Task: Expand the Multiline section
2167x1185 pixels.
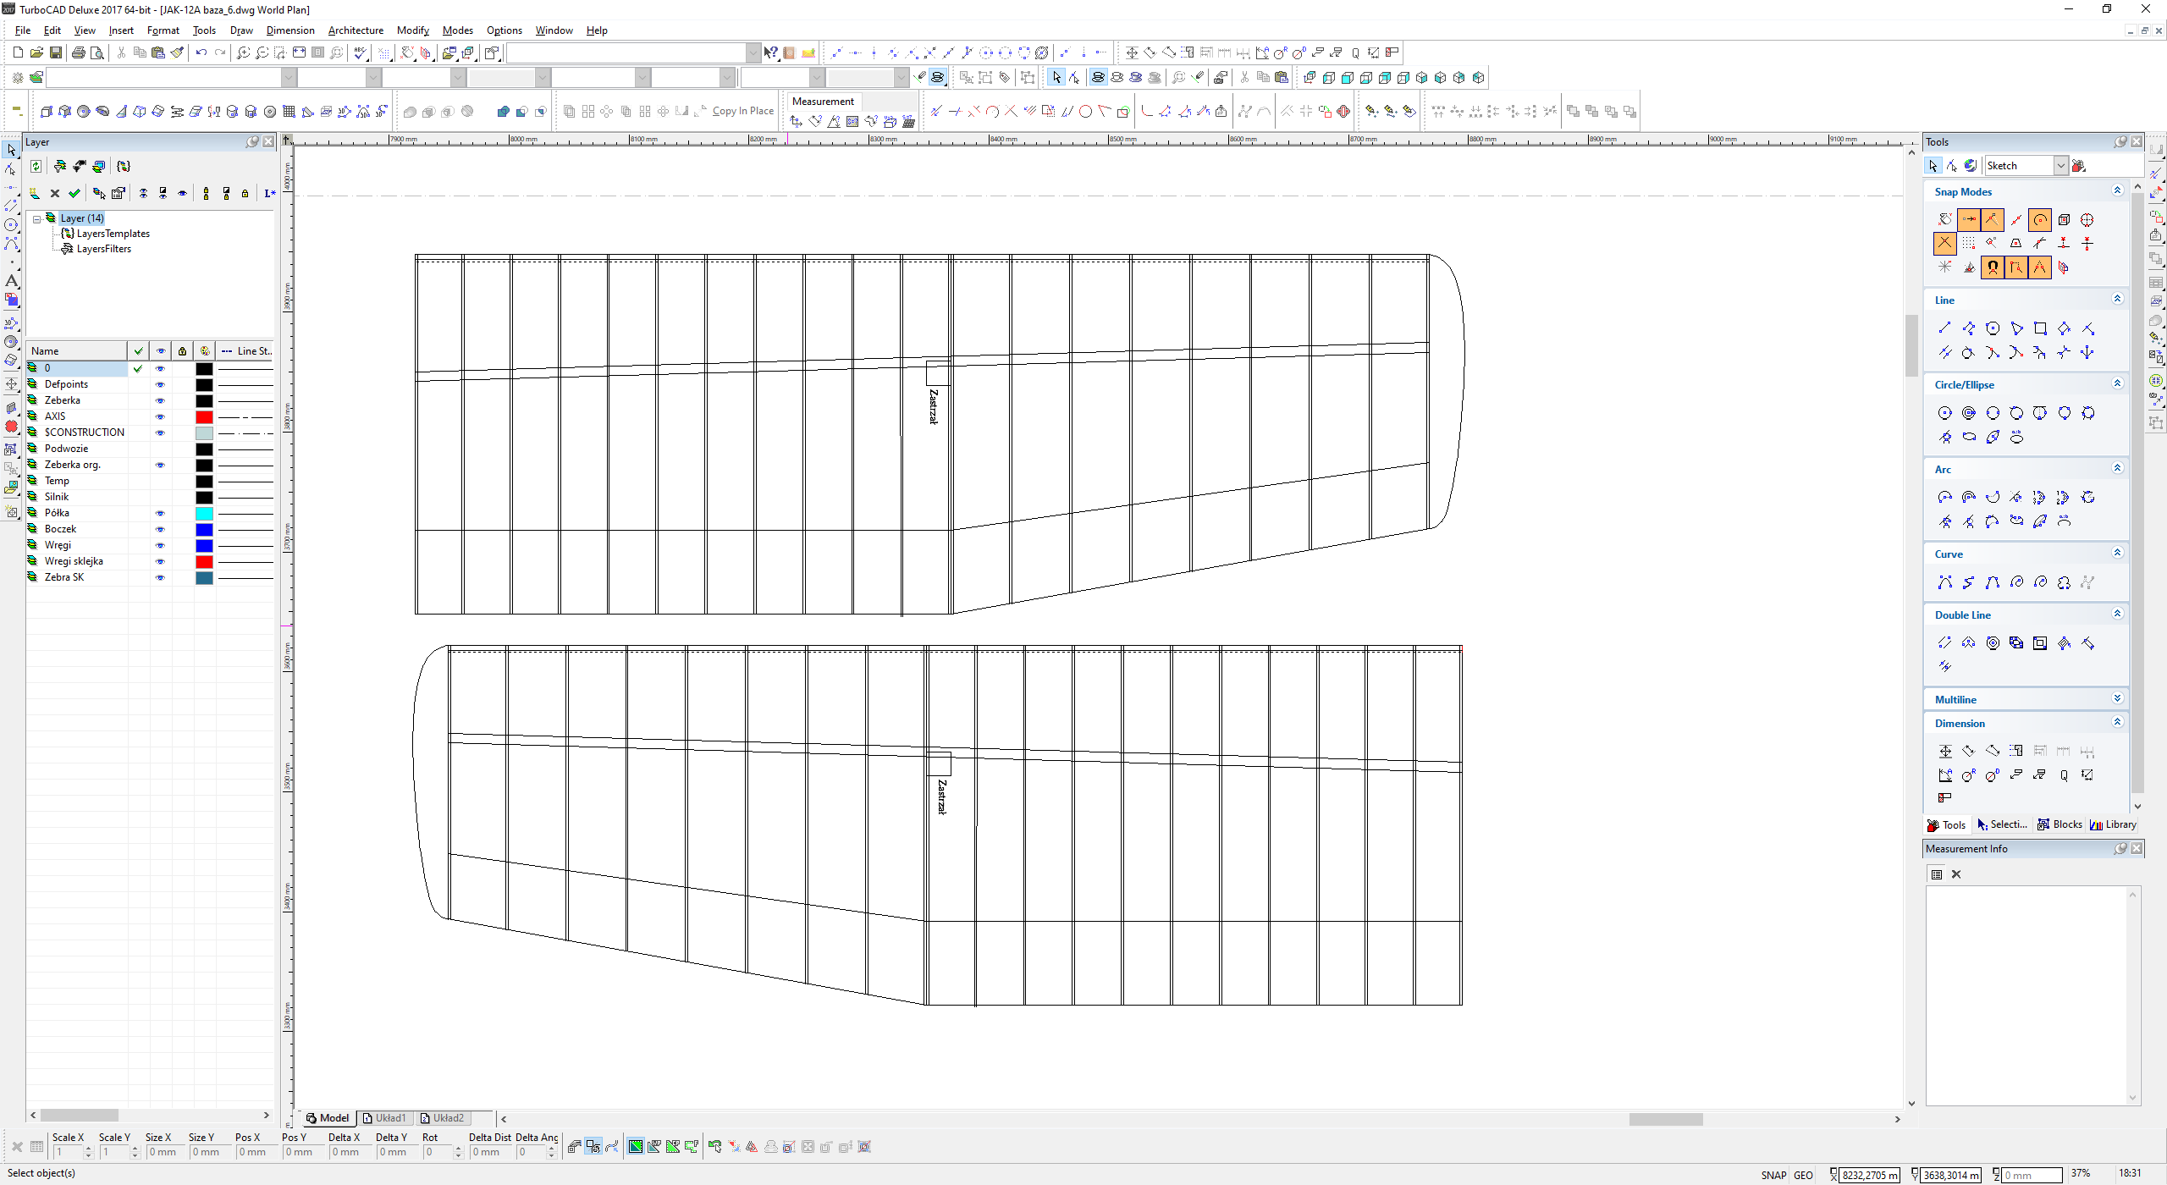Action: click(x=2117, y=699)
